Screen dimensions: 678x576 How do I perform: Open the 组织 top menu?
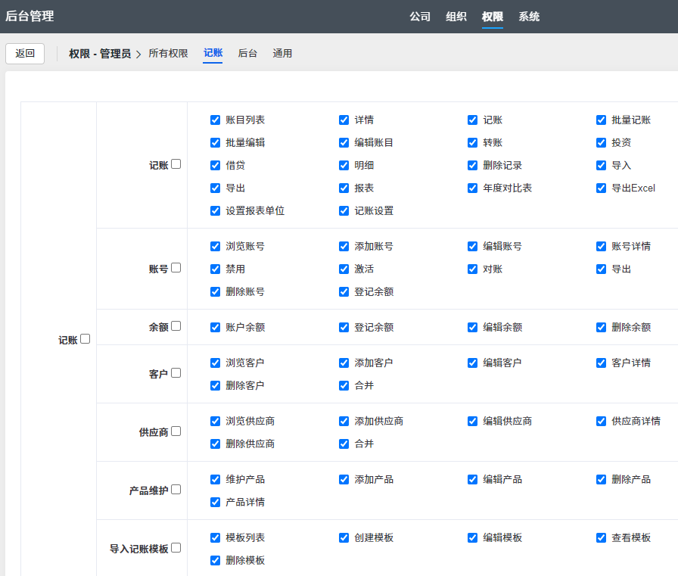pyautogui.click(x=456, y=17)
